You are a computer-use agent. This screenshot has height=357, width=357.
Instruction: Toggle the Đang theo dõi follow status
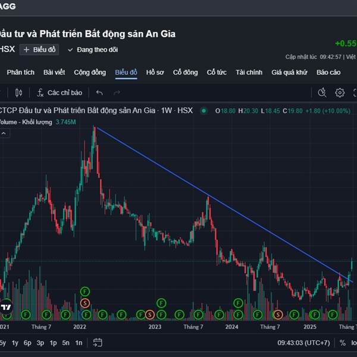(93, 49)
